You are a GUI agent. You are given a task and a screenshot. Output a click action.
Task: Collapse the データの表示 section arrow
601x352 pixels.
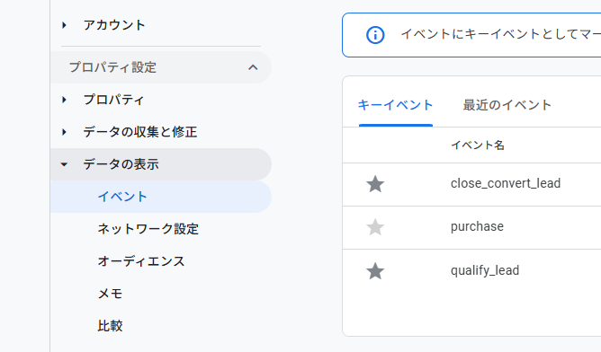pyautogui.click(x=64, y=164)
